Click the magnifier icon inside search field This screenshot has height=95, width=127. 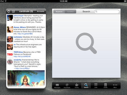[x=96, y=12]
